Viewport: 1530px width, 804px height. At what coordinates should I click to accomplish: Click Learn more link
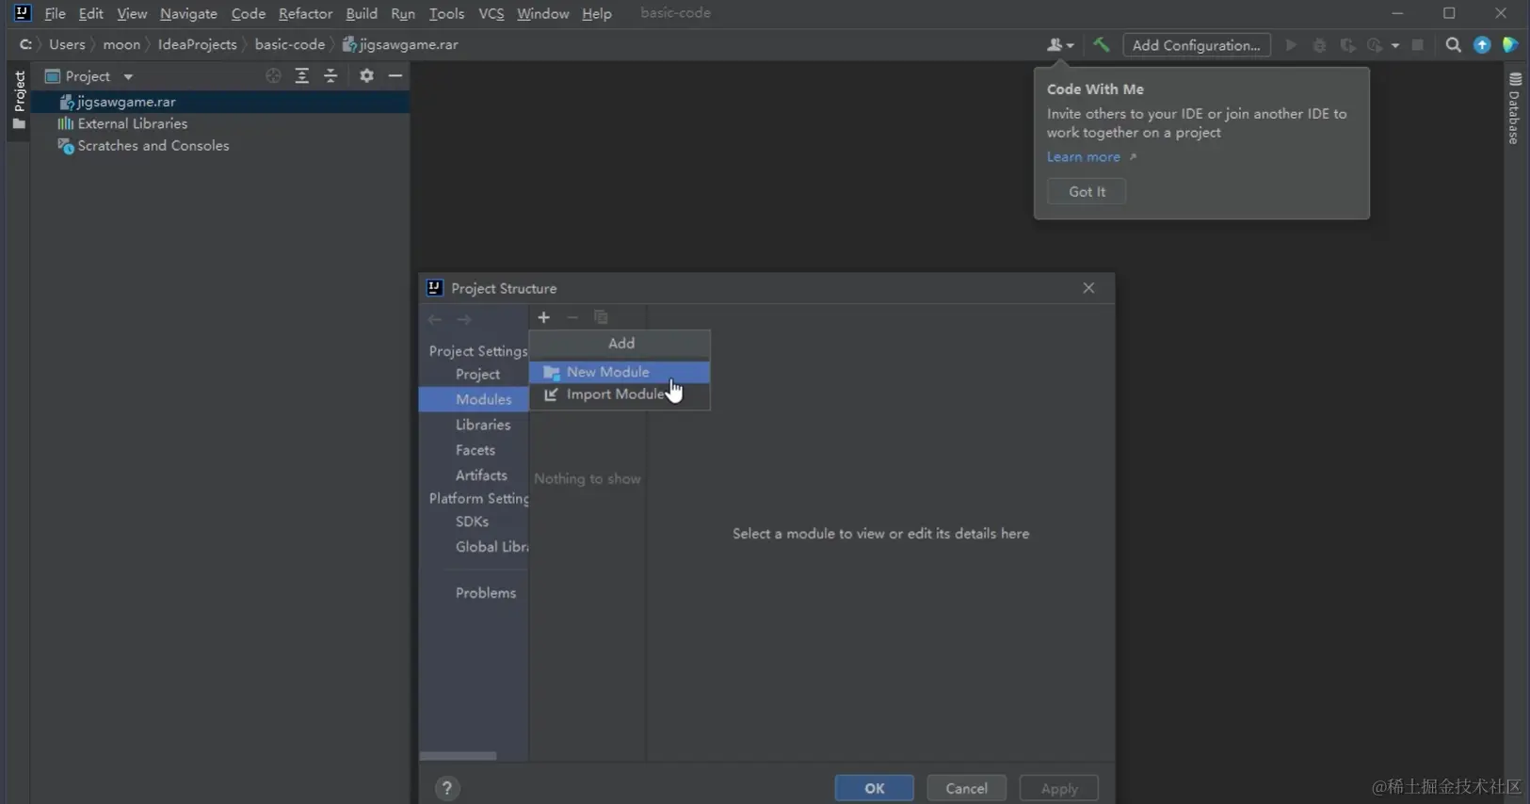click(1084, 157)
